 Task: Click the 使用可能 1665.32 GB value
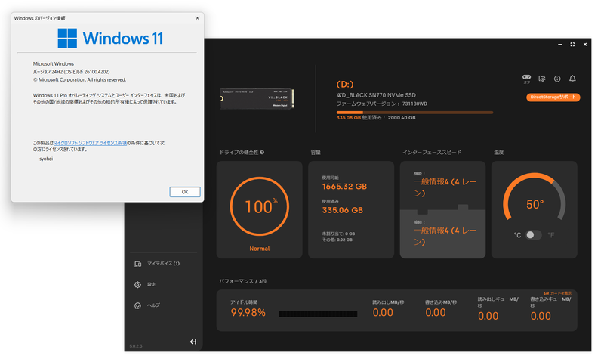pos(344,187)
